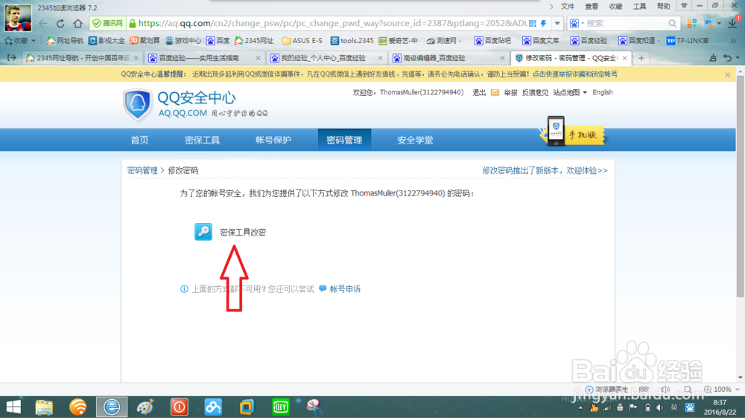Open the download manager icon
The width and height of the screenshot is (745, 420).
point(732,23)
